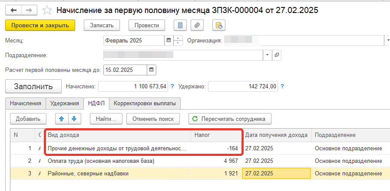Click row number 3 cell

click(23, 173)
